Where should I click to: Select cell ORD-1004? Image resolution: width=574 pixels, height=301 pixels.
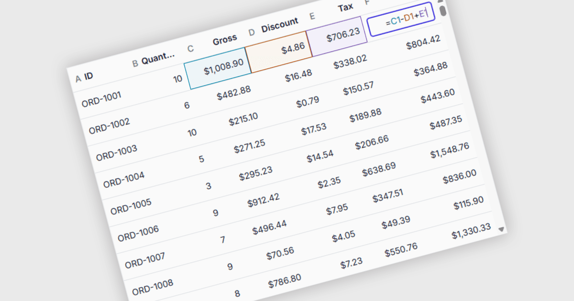pyautogui.click(x=124, y=180)
